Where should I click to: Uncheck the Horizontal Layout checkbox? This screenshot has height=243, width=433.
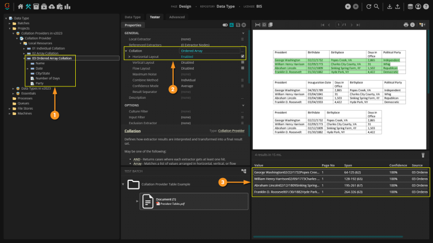pyautogui.click(x=242, y=56)
